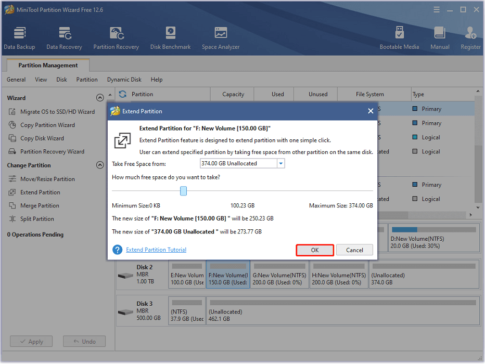Open the Help menu
The width and height of the screenshot is (485, 364).
tap(157, 80)
